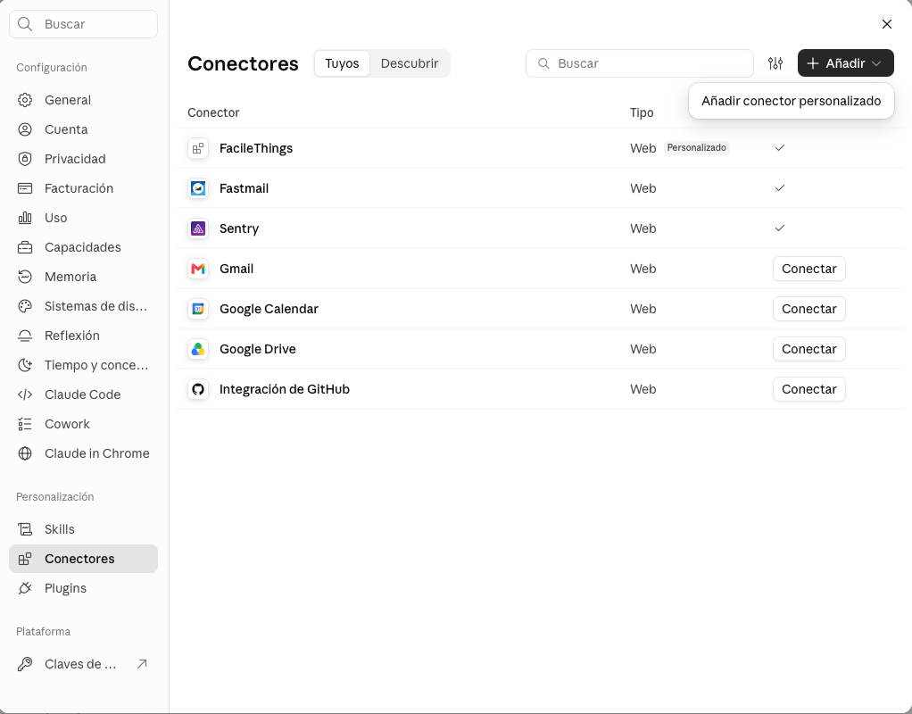Viewport: 912px width, 714px height.
Task: Connect the Google Drive connector
Action: [809, 349]
